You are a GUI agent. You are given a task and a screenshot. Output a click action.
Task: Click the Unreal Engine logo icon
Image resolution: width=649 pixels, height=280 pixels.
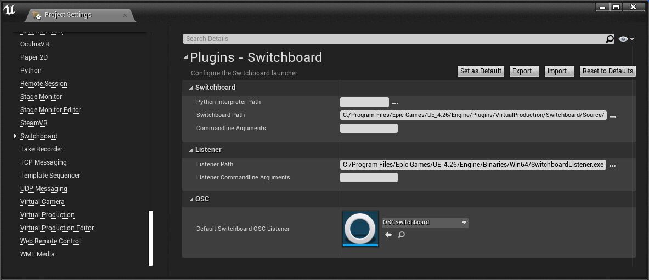(x=9, y=10)
